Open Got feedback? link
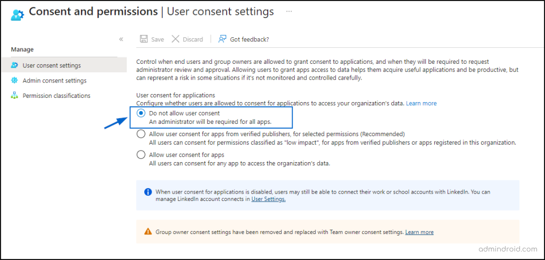This screenshot has height=260, width=545. pos(250,39)
